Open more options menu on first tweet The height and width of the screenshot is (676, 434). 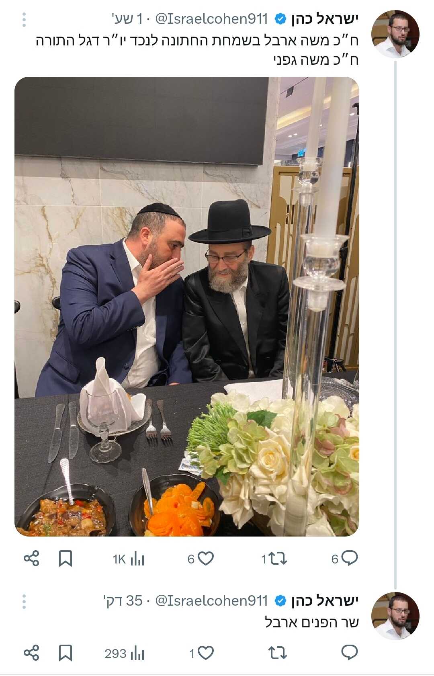24,19
